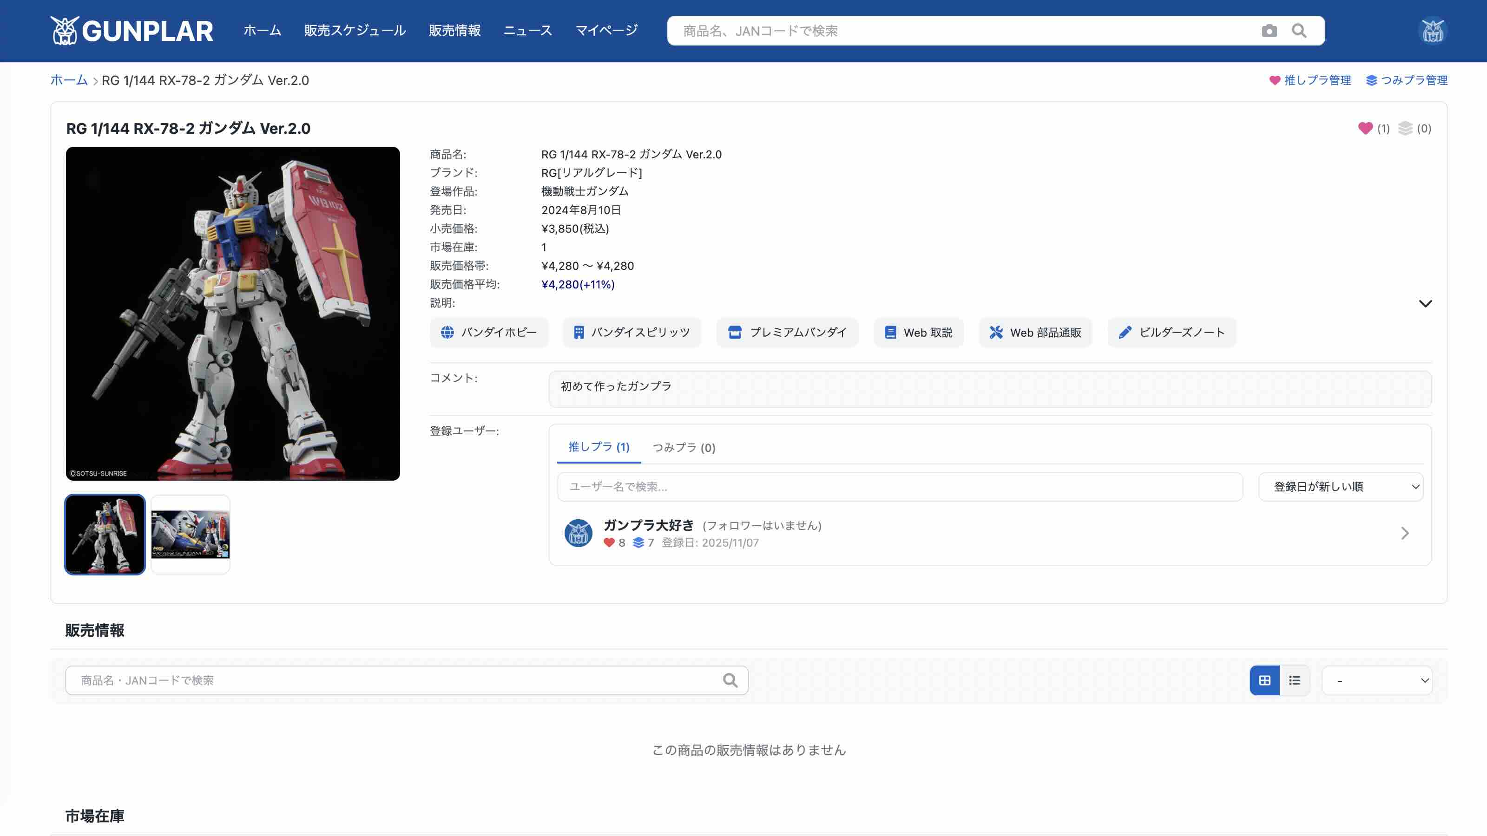Open 販売スケジュール menu item
The width and height of the screenshot is (1487, 836).
[355, 31]
